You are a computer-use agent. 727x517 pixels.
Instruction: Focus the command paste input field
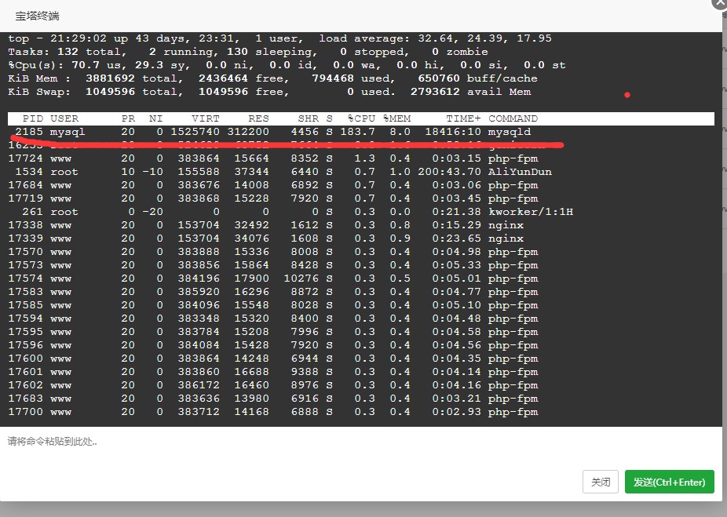coord(361,442)
